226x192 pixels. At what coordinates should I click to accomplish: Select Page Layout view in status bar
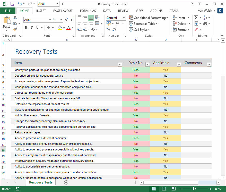pyautogui.click(x=164, y=189)
